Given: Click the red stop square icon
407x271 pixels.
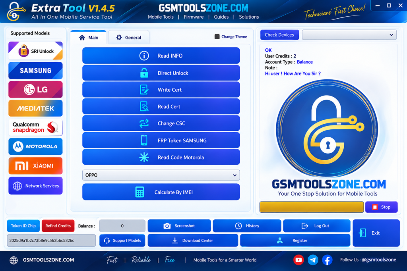Looking at the screenshot, I should (x=375, y=207).
